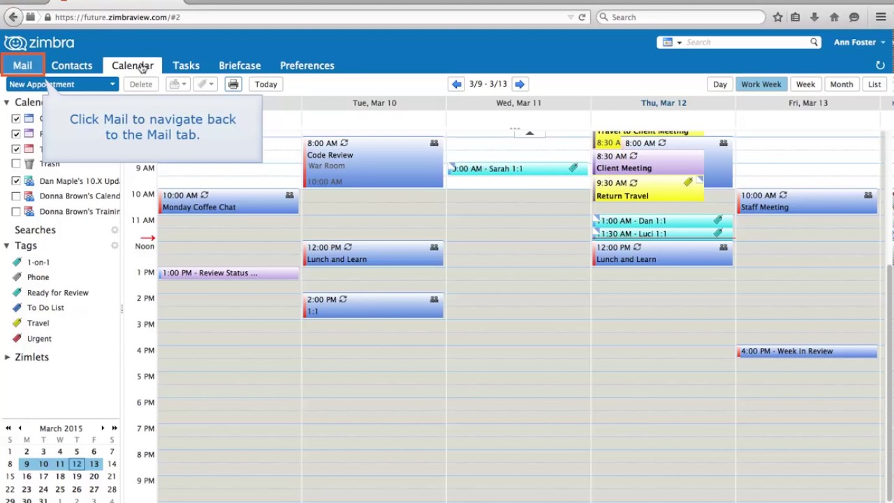
Task: Open the Tasks tab
Action: pos(186,66)
